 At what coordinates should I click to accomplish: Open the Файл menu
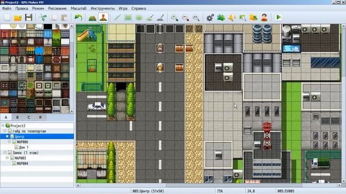(x=6, y=9)
